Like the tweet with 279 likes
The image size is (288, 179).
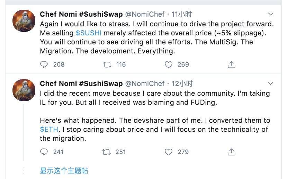(x=169, y=152)
